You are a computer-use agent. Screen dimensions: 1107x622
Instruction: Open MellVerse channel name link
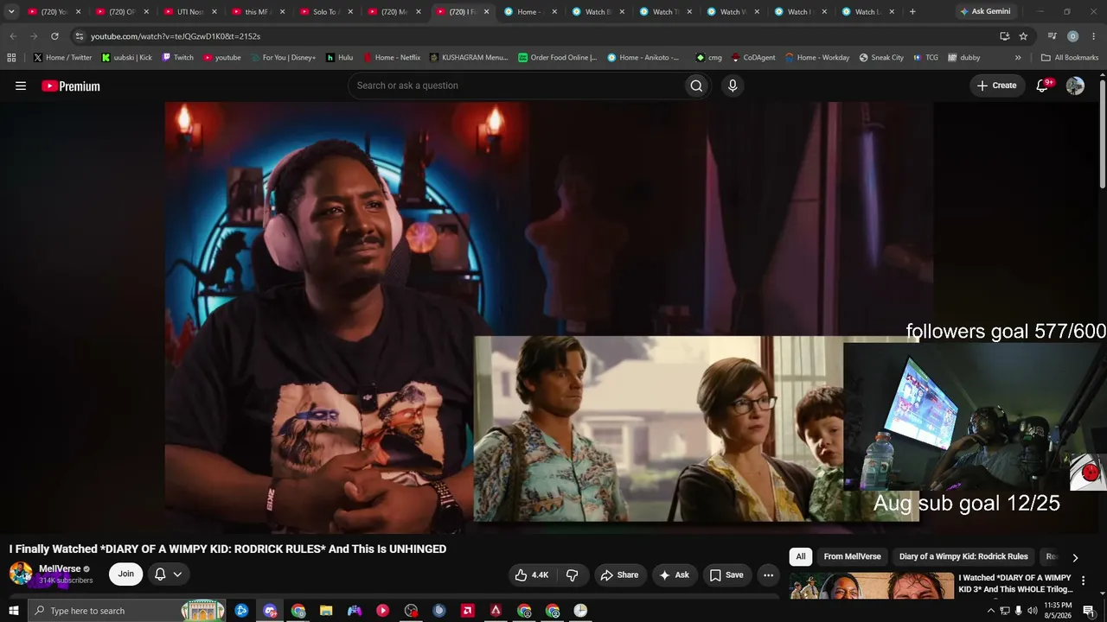(x=60, y=568)
